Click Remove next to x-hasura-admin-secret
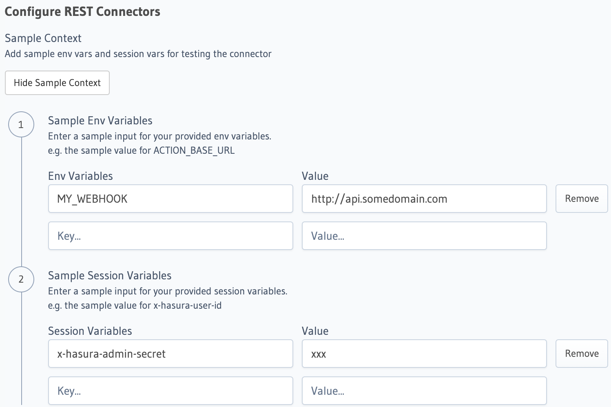This screenshot has width=611, height=407. (x=581, y=354)
